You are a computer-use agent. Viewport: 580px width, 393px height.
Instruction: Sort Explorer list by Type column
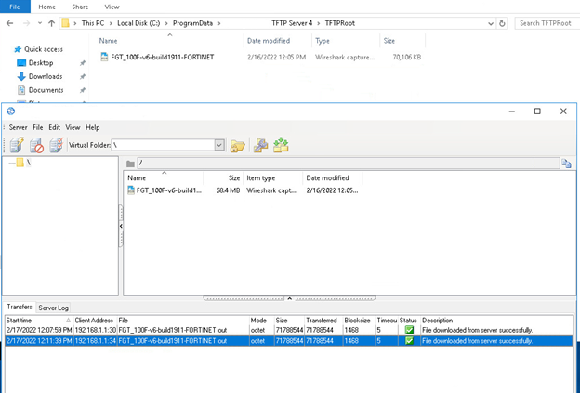tap(346, 41)
